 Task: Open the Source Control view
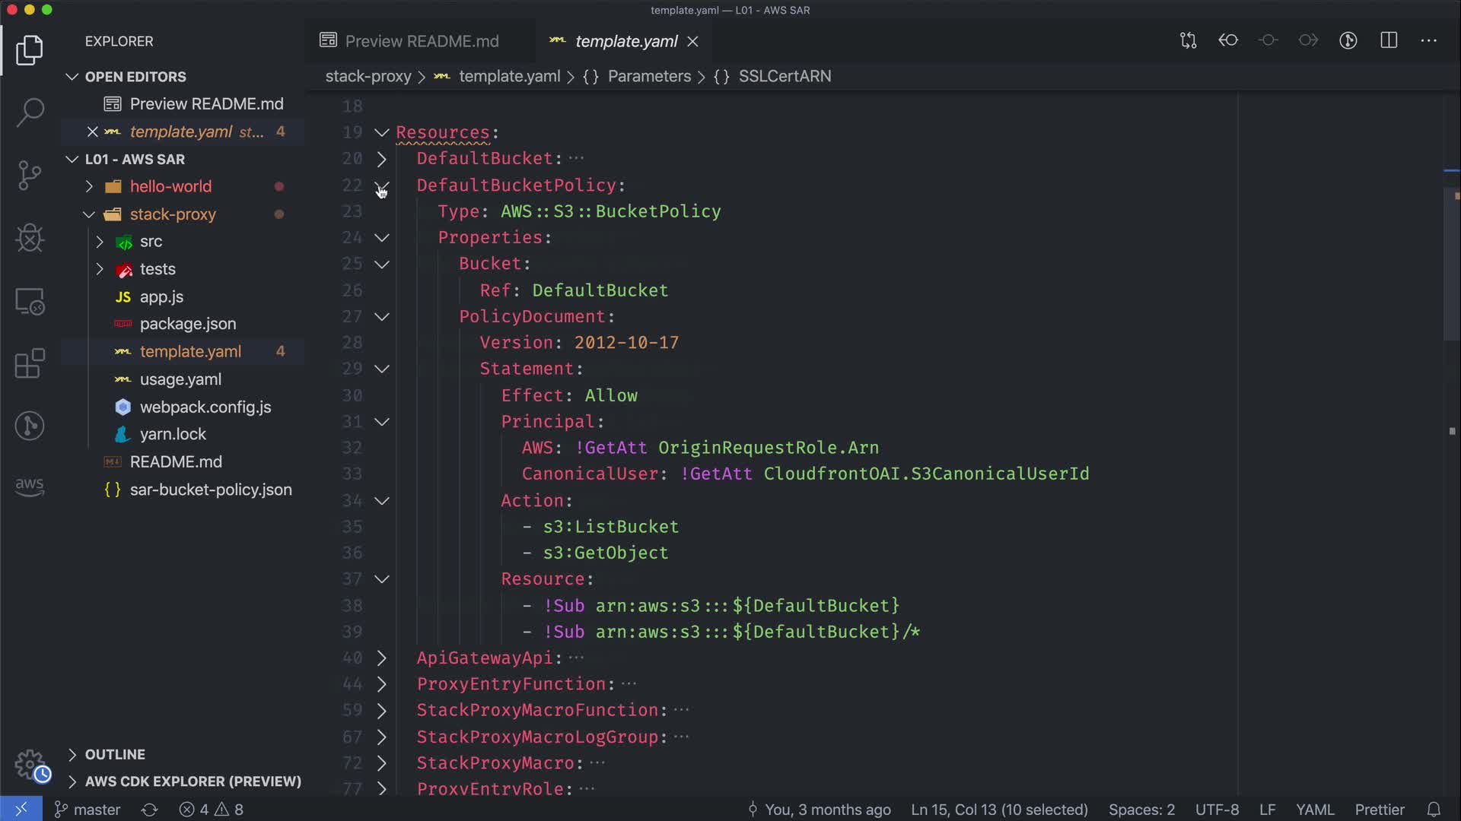pos(30,175)
